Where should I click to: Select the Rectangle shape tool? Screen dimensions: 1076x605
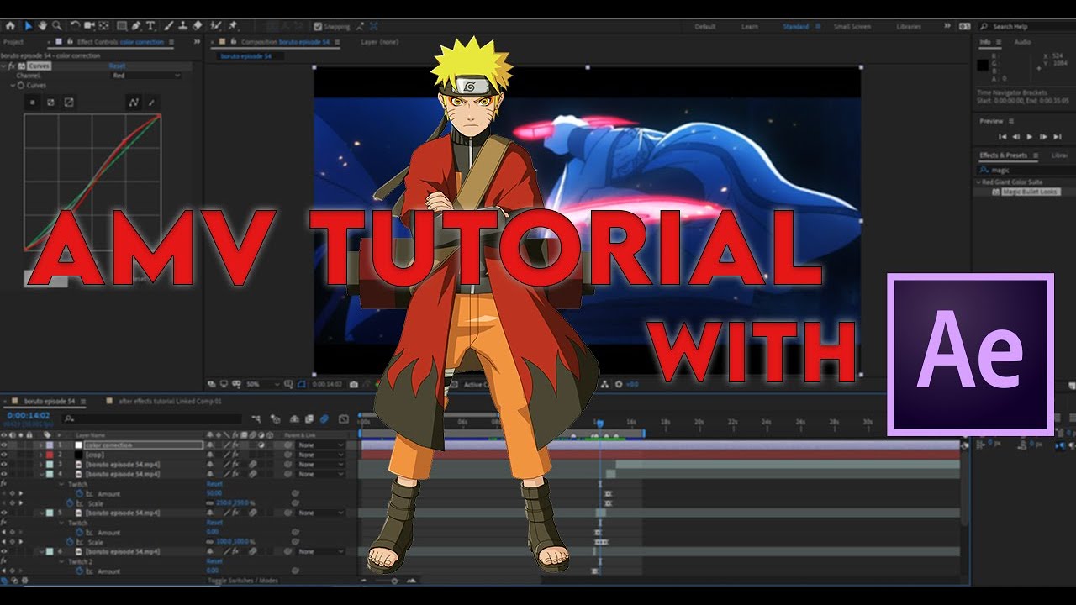coord(122,26)
